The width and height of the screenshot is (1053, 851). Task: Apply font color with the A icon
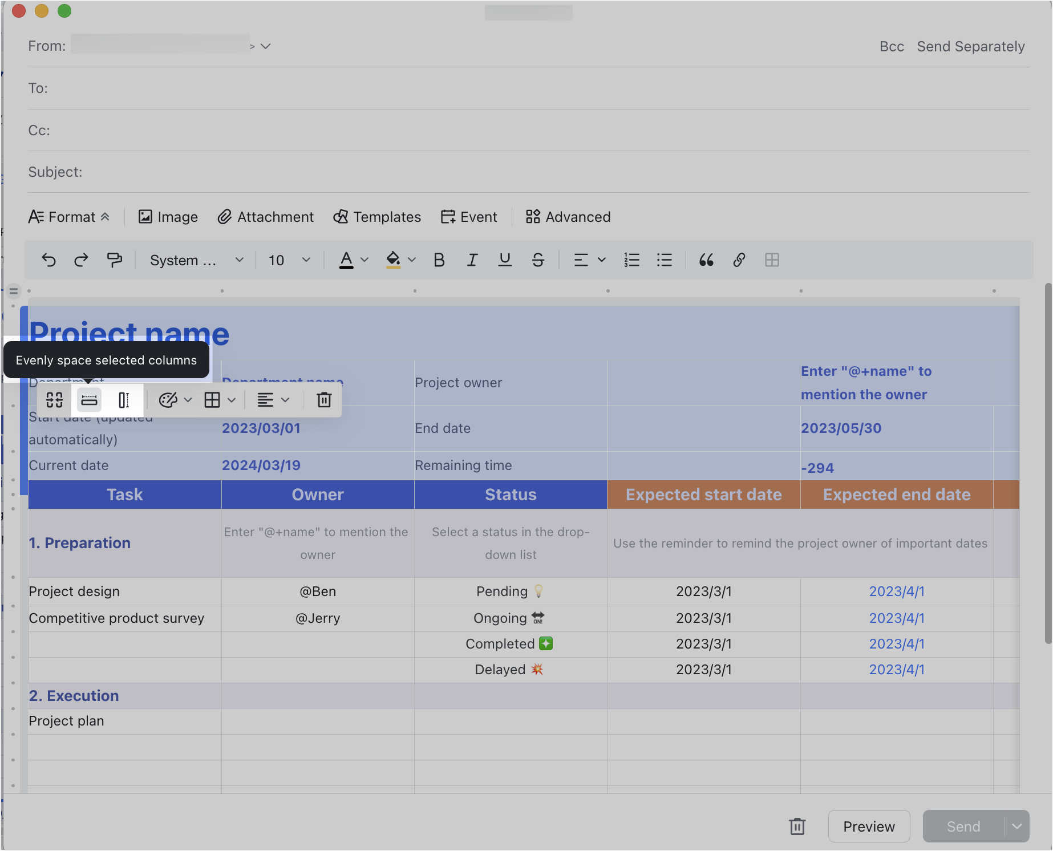346,260
